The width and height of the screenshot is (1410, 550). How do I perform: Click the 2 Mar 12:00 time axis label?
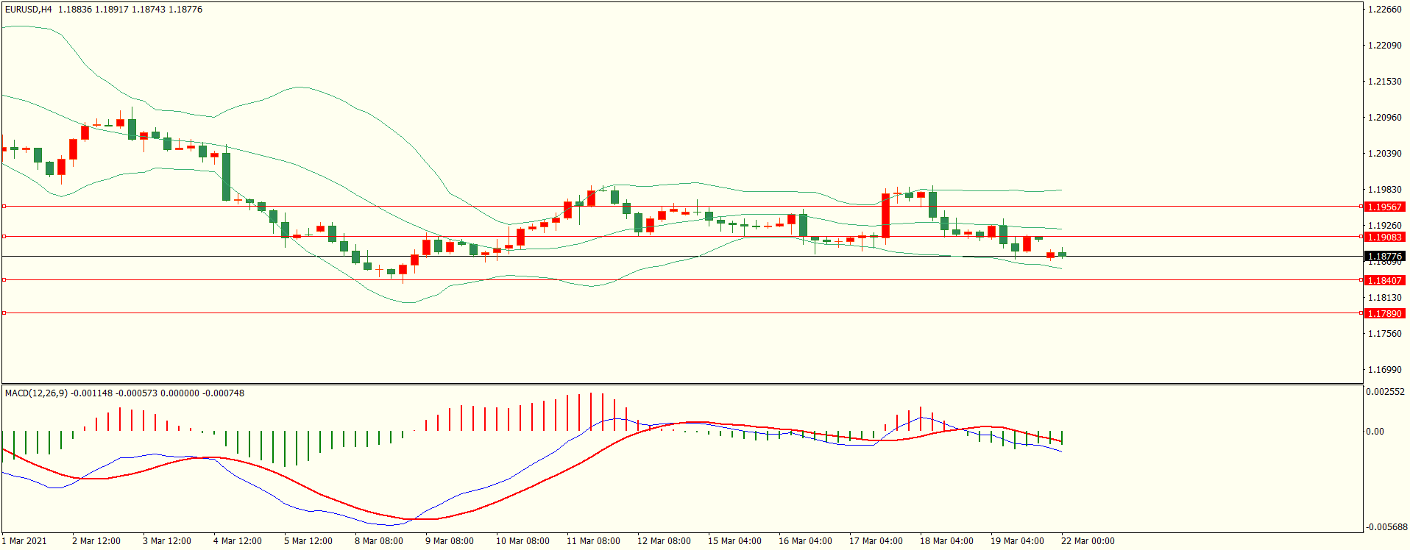(x=96, y=541)
